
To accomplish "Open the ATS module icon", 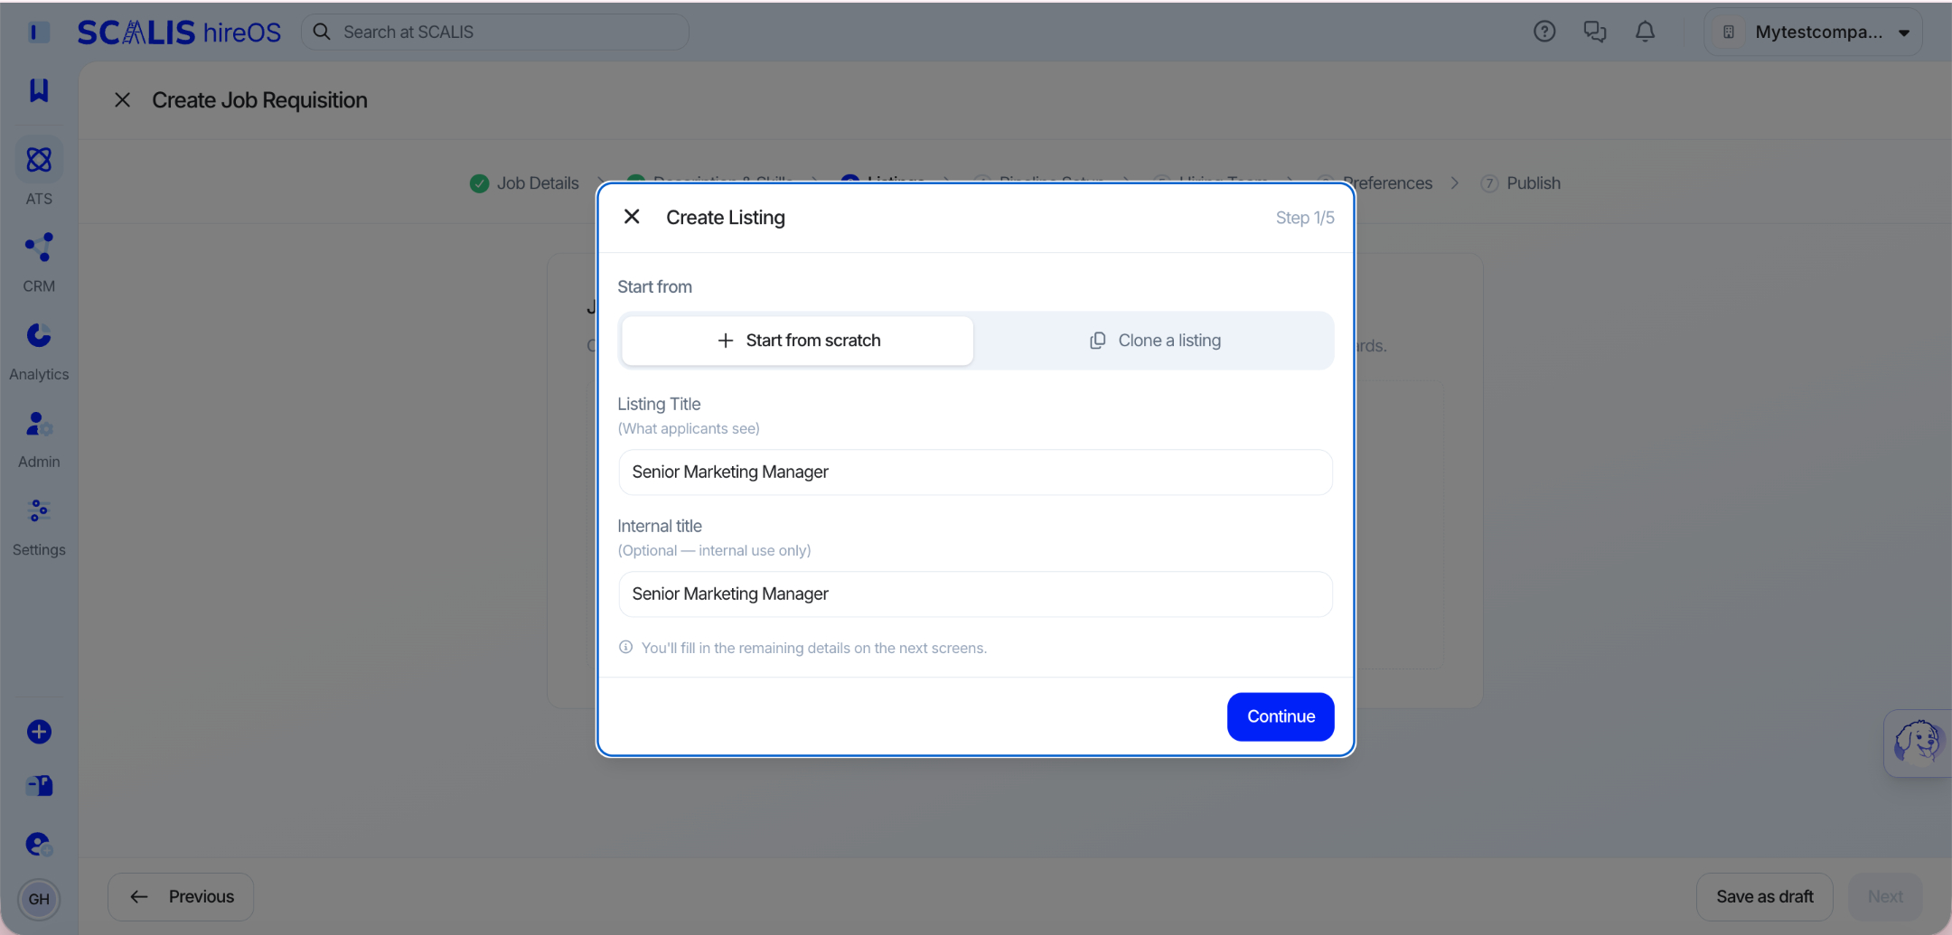I will [39, 161].
